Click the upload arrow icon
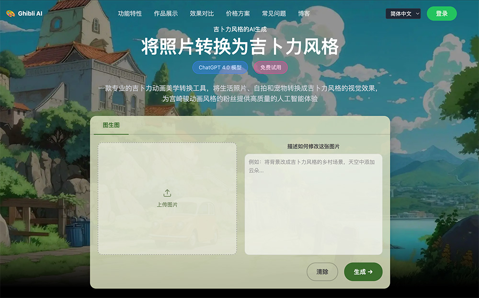Image resolution: width=479 pixels, height=298 pixels. [x=167, y=193]
